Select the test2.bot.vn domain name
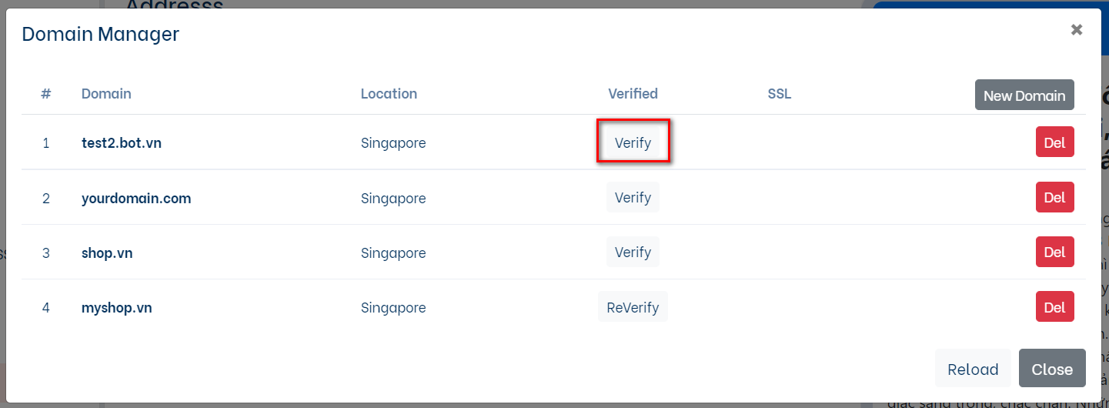 (122, 142)
